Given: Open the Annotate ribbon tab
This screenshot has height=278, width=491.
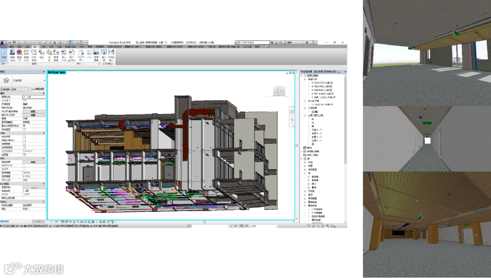Looking at the screenshot, I should [x=44, y=47].
